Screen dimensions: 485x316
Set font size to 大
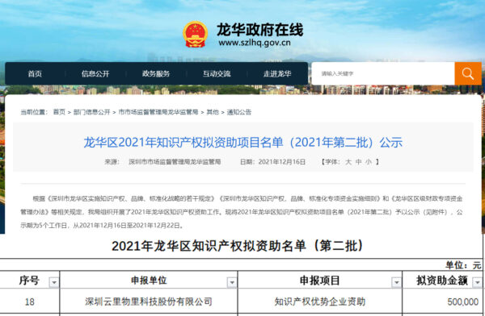(348, 162)
